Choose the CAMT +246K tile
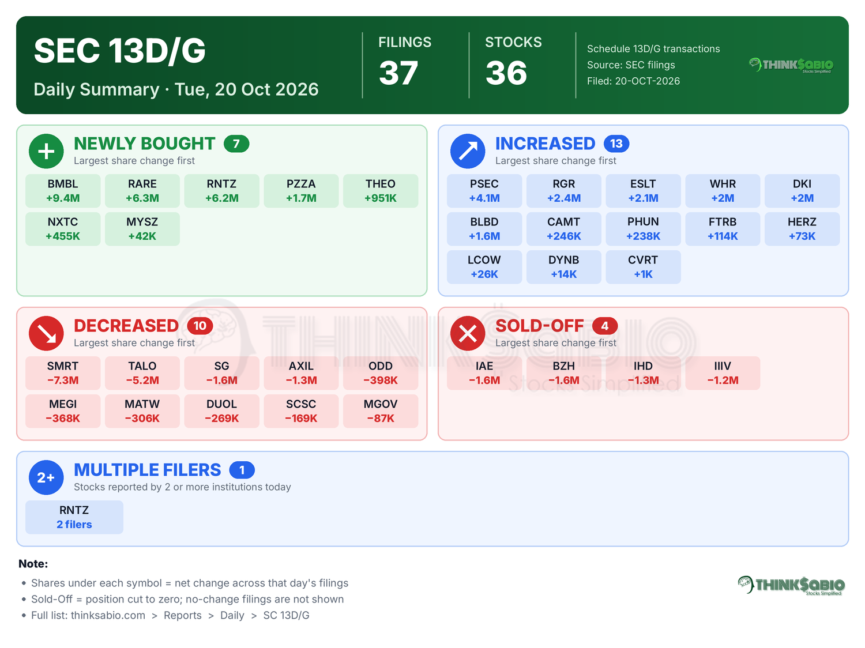The width and height of the screenshot is (865, 648). point(564,229)
